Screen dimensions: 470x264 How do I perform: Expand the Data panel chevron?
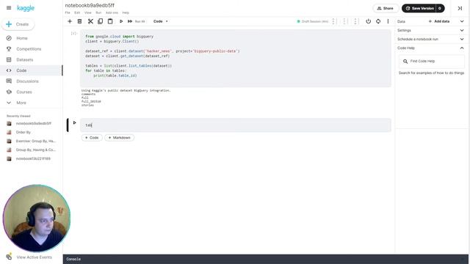point(462,21)
